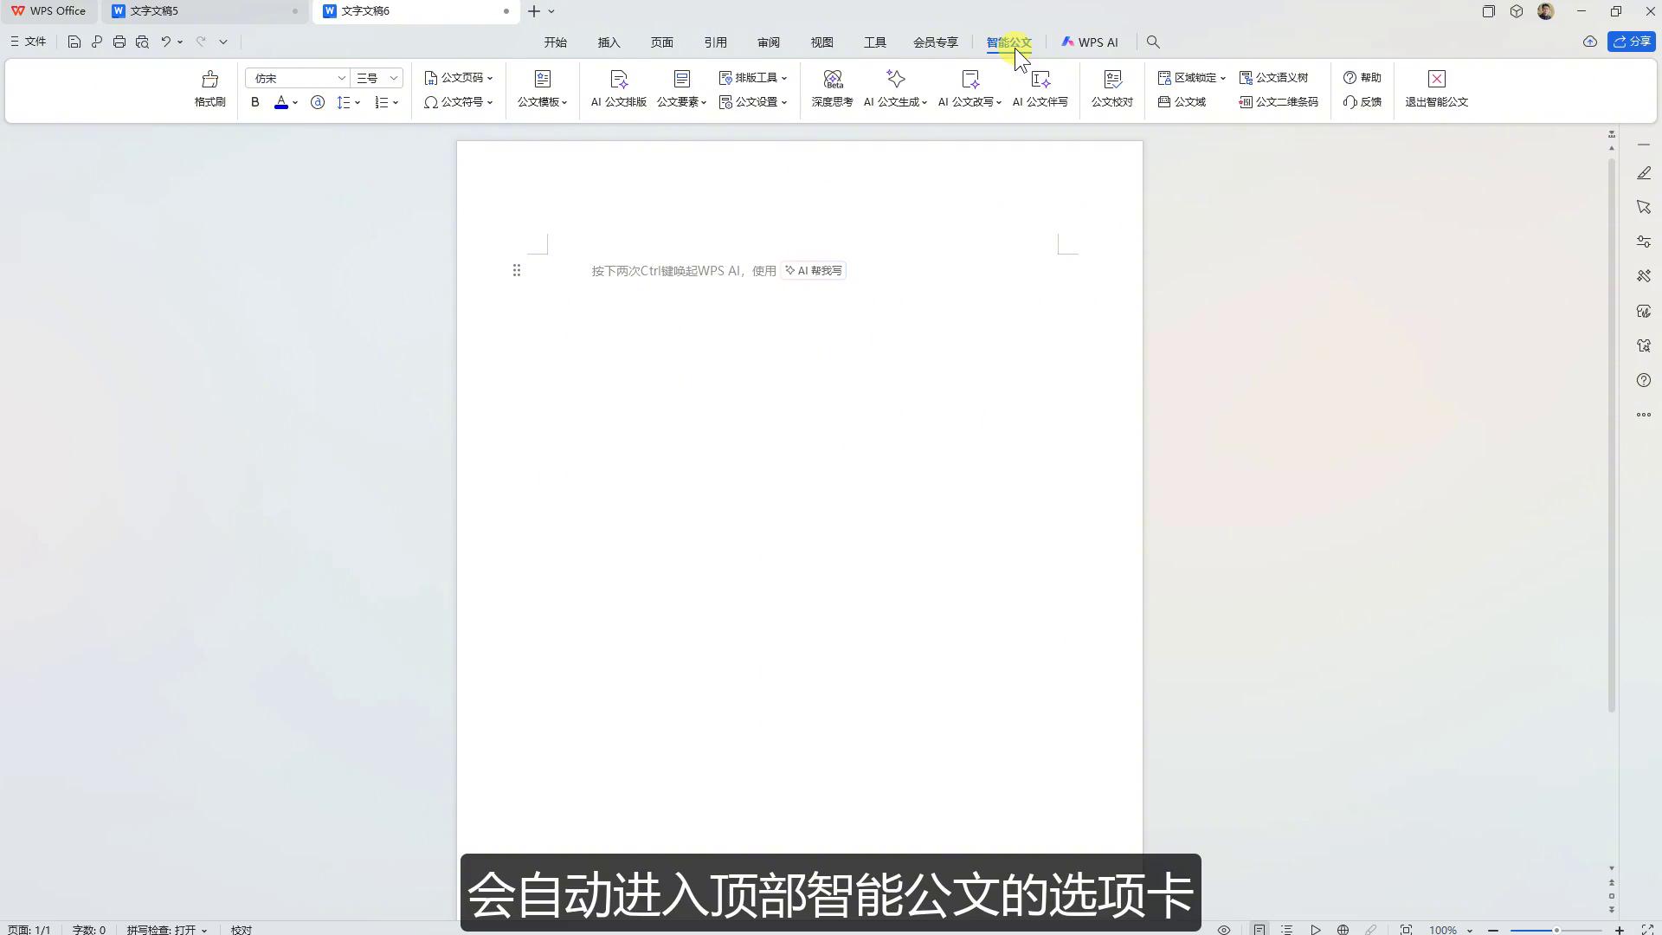1662x935 pixels.
Task: Switch to the WPS AI ribbon tab
Action: (x=1090, y=42)
